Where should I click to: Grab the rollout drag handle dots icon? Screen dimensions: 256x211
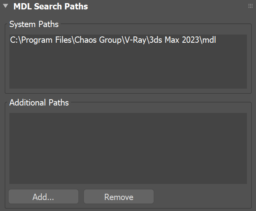[251, 6]
